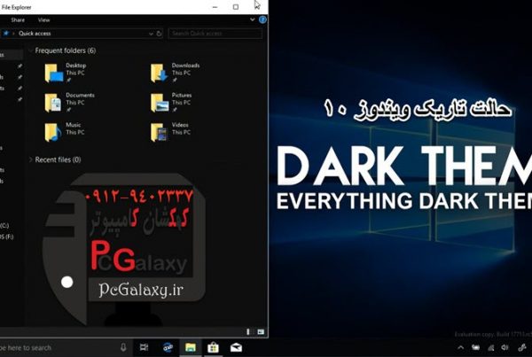532x357 pixels.
Task: Open network status tray icon
Action: point(491,347)
